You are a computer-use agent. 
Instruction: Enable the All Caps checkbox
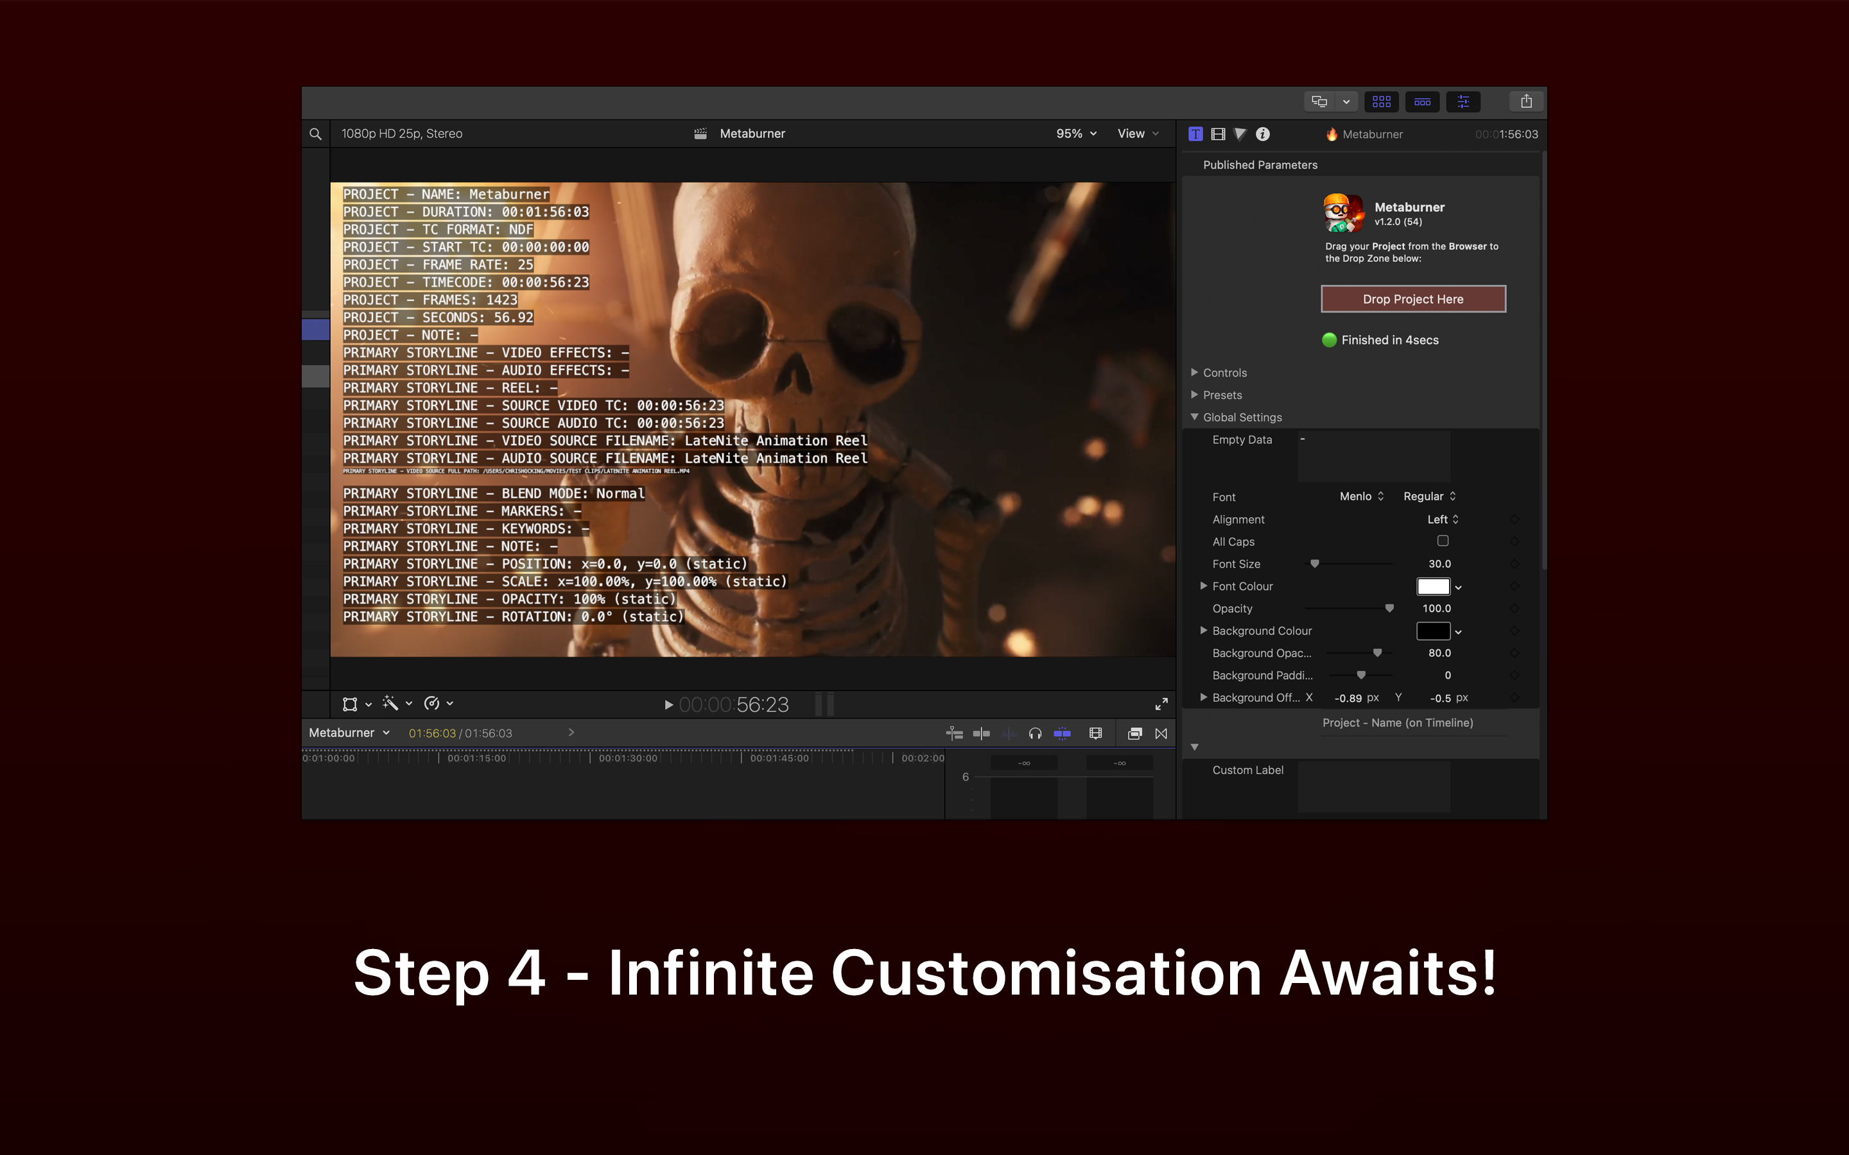[x=1443, y=541]
